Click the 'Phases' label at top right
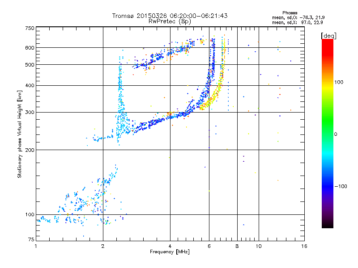The image size is (358, 268). [290, 13]
